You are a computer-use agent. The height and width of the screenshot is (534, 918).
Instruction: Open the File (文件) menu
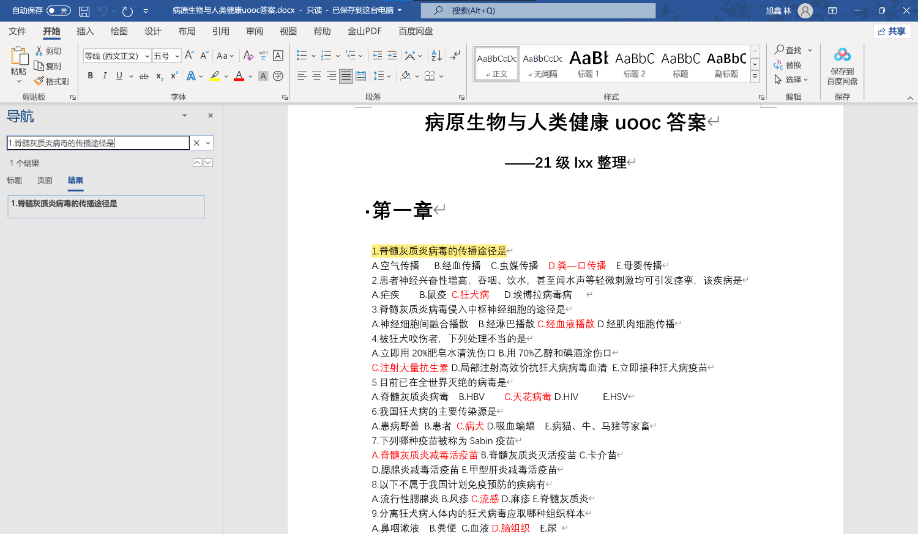click(x=17, y=31)
